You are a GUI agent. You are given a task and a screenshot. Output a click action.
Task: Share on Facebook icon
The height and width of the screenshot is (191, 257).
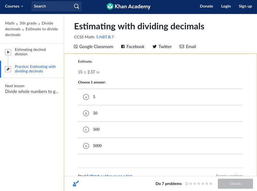pyautogui.click(x=123, y=47)
